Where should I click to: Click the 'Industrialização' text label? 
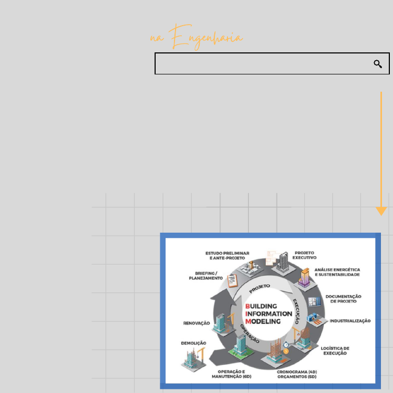pyautogui.click(x=350, y=321)
